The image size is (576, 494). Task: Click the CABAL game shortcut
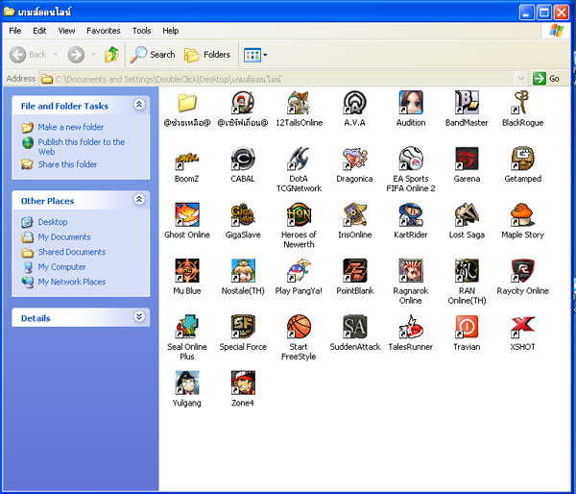243,159
